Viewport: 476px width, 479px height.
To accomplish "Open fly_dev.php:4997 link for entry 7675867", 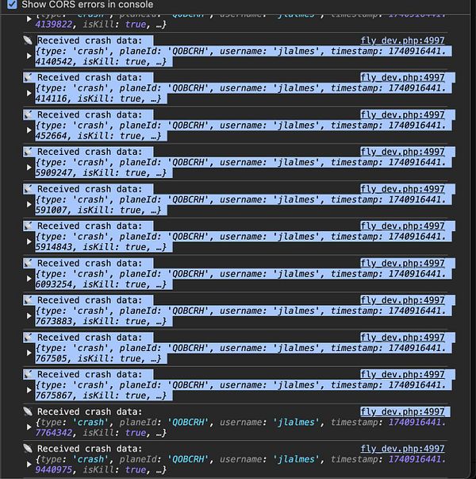I will click(402, 374).
